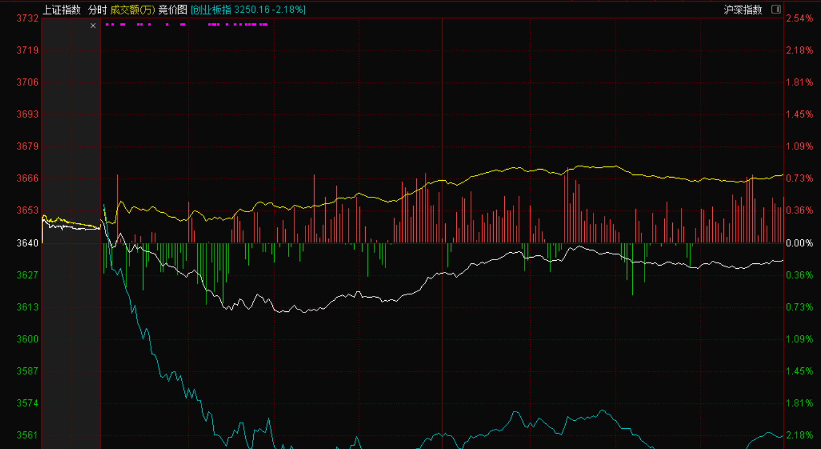The image size is (821, 449).
Task: Click the 3719 price axis label
Action: click(28, 50)
